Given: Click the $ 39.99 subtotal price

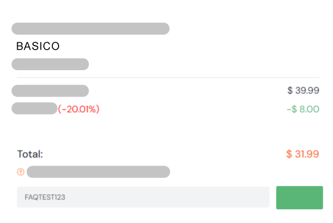Looking at the screenshot, I should click(x=303, y=91).
